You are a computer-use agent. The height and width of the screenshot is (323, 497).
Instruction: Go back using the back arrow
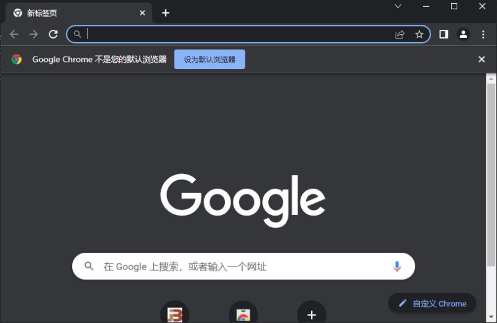click(x=14, y=34)
